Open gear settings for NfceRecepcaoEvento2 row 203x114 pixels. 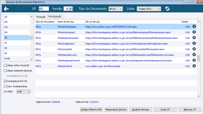click(x=194, y=60)
